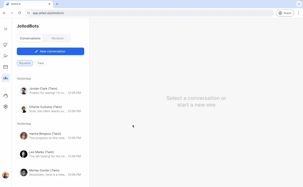Open the conversation with Hanna Bergson (Twin)
303x187 pixels.
click(x=50, y=136)
